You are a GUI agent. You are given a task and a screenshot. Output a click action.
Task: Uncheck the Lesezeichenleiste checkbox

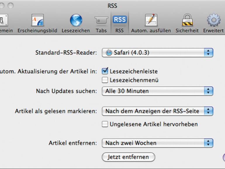[105, 71]
